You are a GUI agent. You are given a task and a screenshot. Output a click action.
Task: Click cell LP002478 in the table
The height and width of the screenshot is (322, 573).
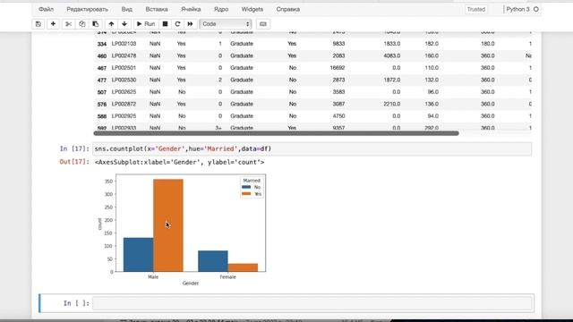(124, 55)
